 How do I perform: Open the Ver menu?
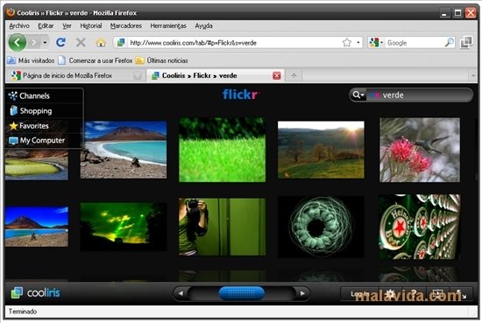coord(67,25)
